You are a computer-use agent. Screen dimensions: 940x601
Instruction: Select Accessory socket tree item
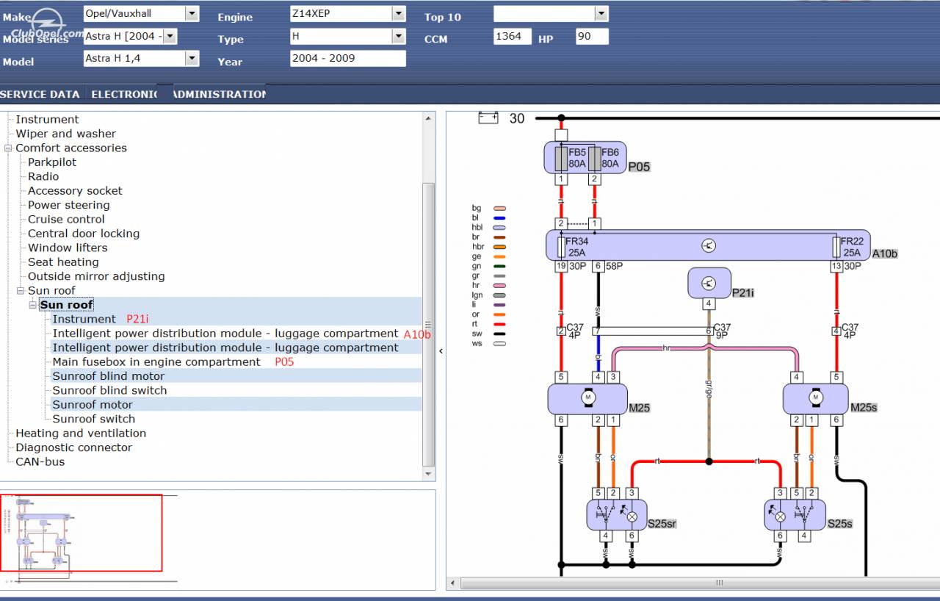[75, 191]
